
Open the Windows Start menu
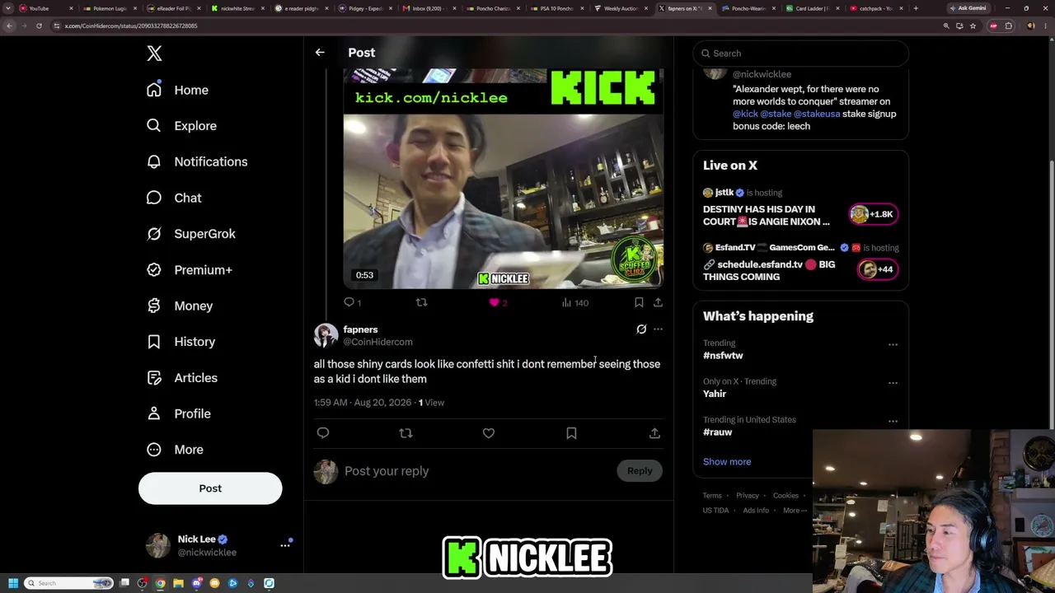pos(12,583)
